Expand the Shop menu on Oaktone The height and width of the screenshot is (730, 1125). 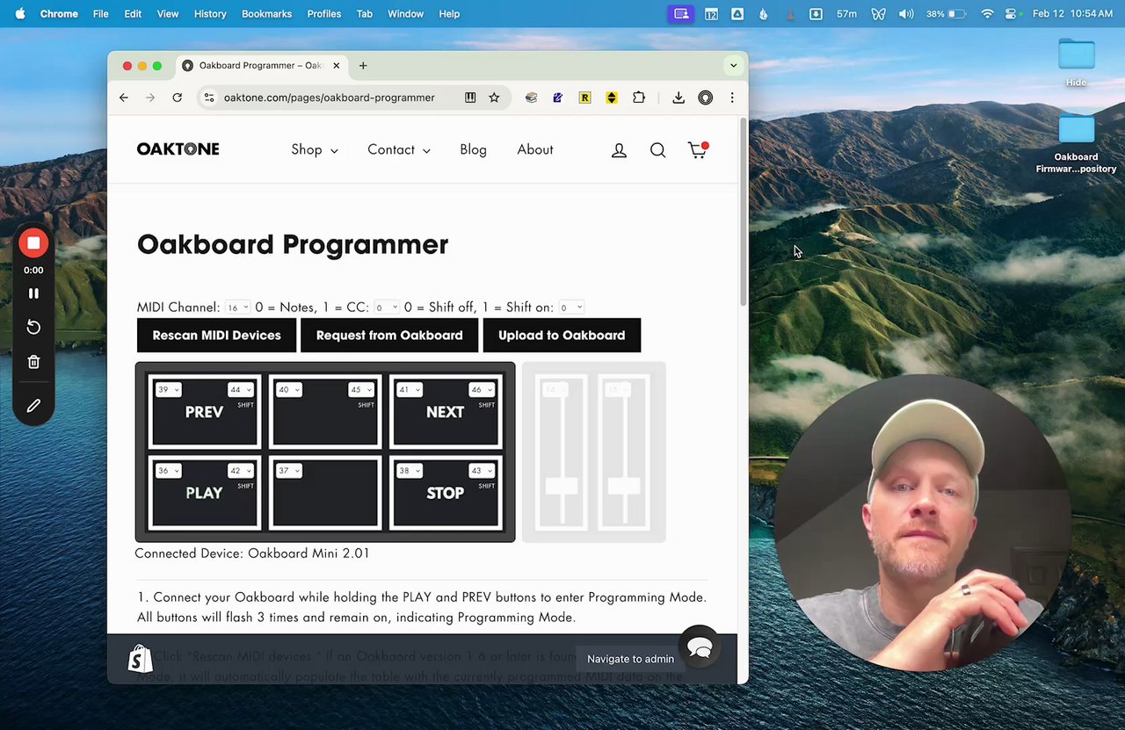coord(315,150)
